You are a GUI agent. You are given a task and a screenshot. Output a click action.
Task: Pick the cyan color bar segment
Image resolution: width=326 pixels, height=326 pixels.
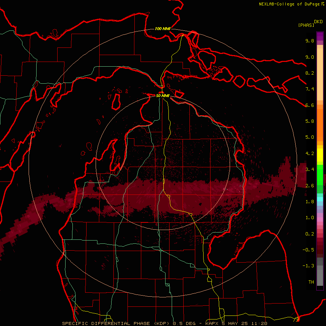tap(320, 199)
